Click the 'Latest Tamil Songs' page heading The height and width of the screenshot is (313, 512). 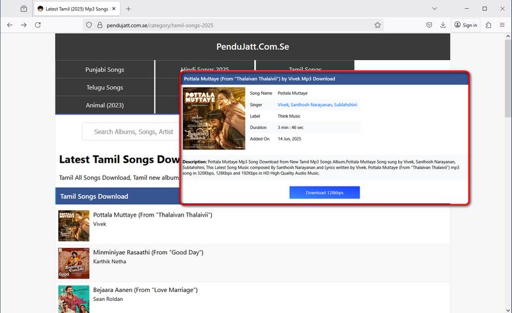point(119,160)
